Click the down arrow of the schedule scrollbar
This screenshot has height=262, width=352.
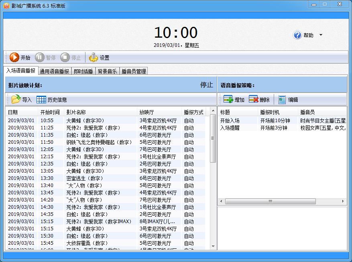coord(213,246)
